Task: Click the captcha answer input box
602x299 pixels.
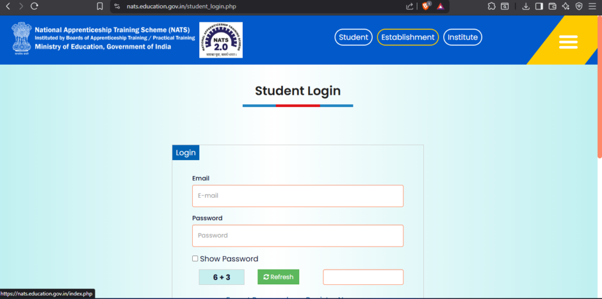Action: 363,277
